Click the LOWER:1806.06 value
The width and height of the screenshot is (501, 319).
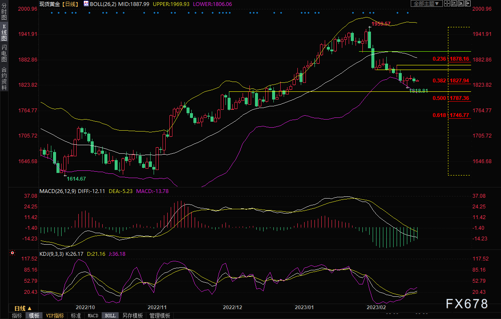tap(213, 4)
